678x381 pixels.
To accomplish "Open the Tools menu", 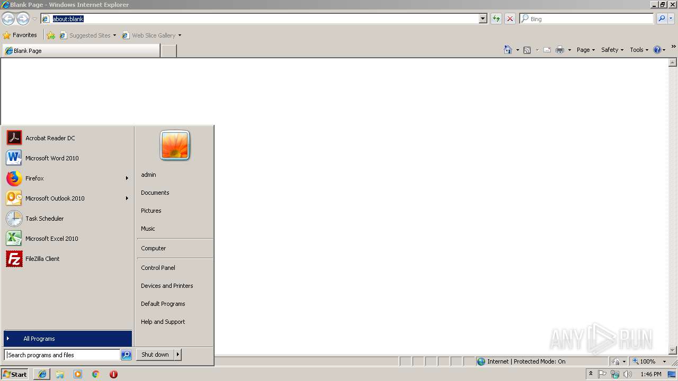I will pyautogui.click(x=639, y=50).
